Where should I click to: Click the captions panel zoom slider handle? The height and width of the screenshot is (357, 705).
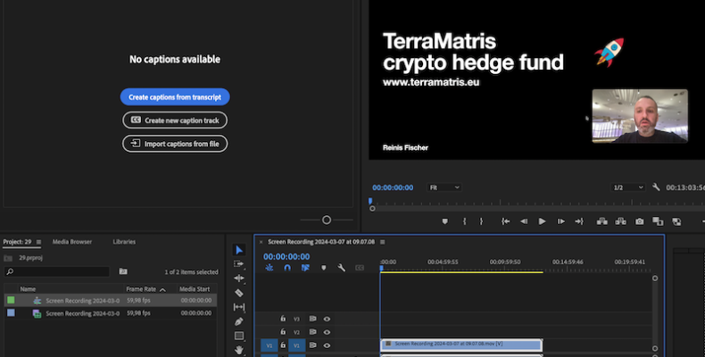tap(327, 220)
